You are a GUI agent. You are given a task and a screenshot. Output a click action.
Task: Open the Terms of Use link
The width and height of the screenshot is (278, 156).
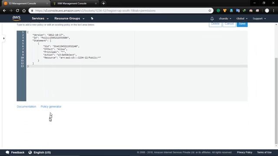click(x=264, y=152)
